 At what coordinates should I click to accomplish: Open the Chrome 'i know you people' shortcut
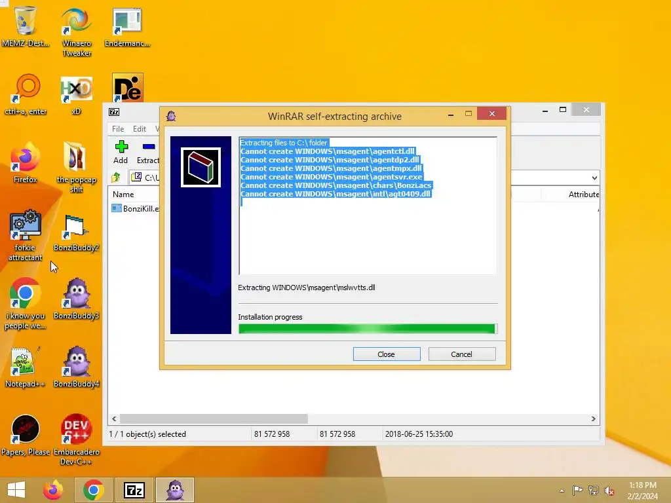26,303
